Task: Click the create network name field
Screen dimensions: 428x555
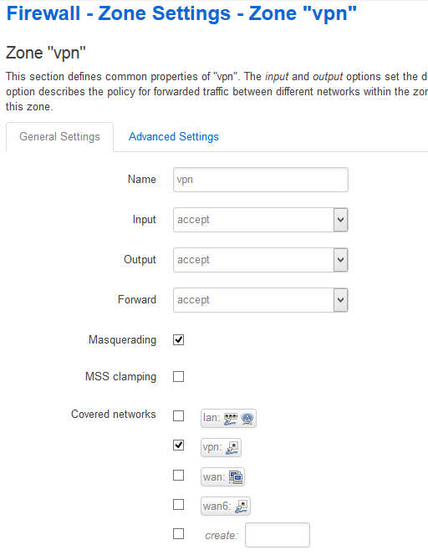Action: pyautogui.click(x=278, y=535)
